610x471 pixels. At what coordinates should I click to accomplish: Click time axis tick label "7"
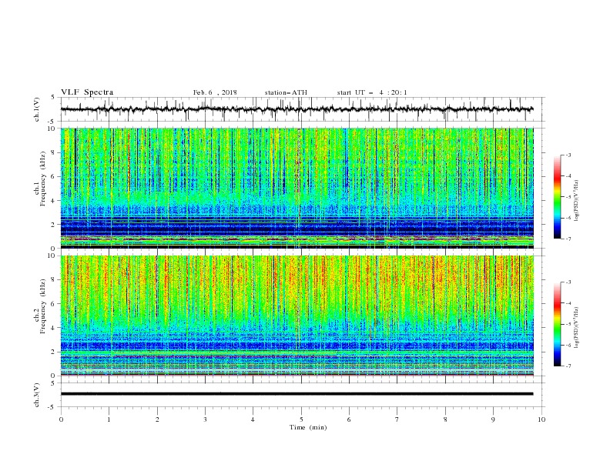point(397,419)
